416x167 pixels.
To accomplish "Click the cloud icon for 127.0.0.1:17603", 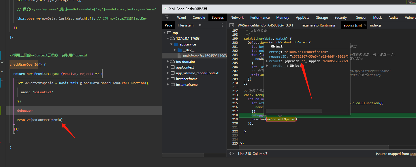I will [172, 38].
